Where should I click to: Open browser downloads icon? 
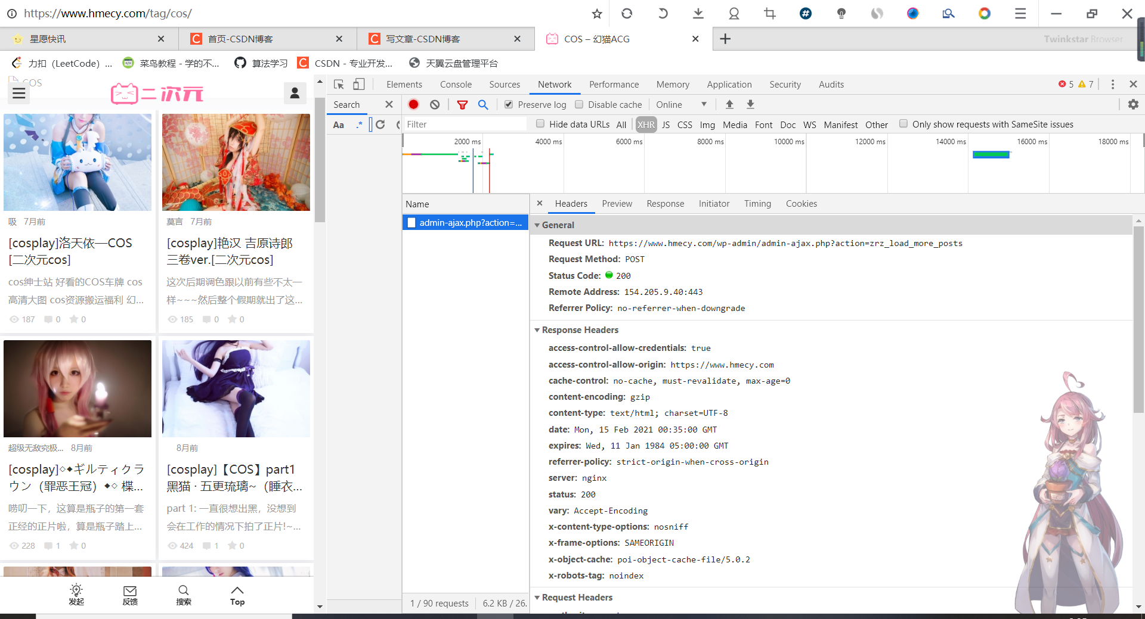698,13
